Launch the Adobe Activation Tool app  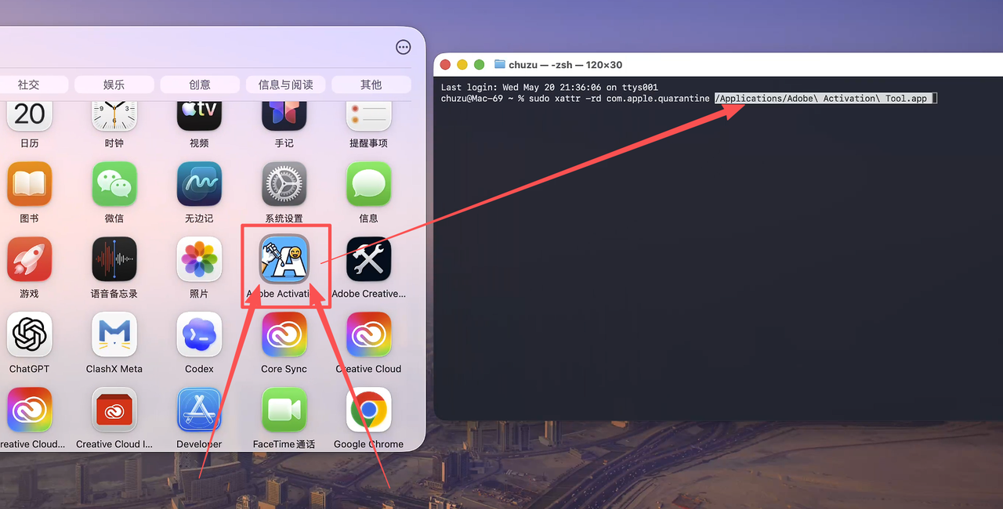[x=284, y=258]
